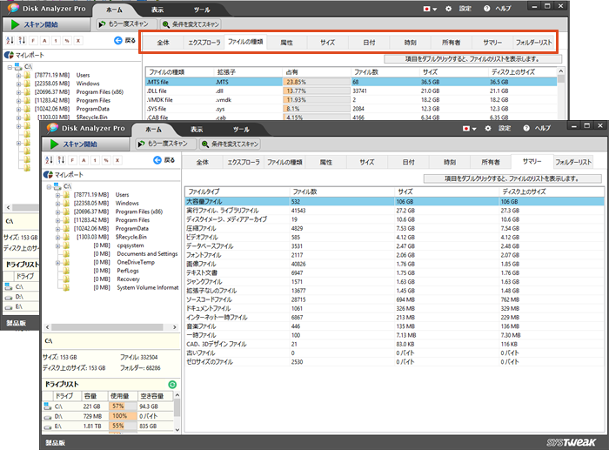Screen dimensions: 609x450
Task: Click front tree horizontal scrollbar right arrow
Action: (175, 327)
